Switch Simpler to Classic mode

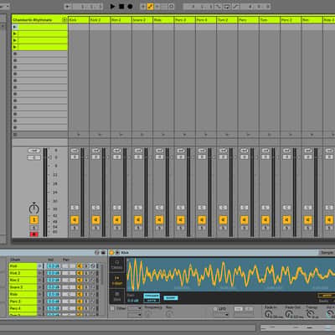coord(117,265)
